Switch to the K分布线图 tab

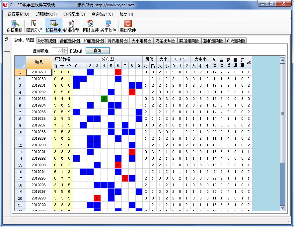point(47,41)
